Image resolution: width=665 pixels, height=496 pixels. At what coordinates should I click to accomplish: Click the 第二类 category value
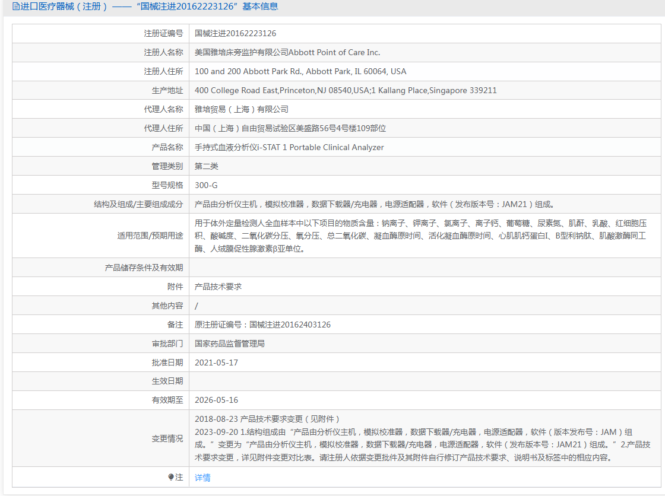coord(207,166)
